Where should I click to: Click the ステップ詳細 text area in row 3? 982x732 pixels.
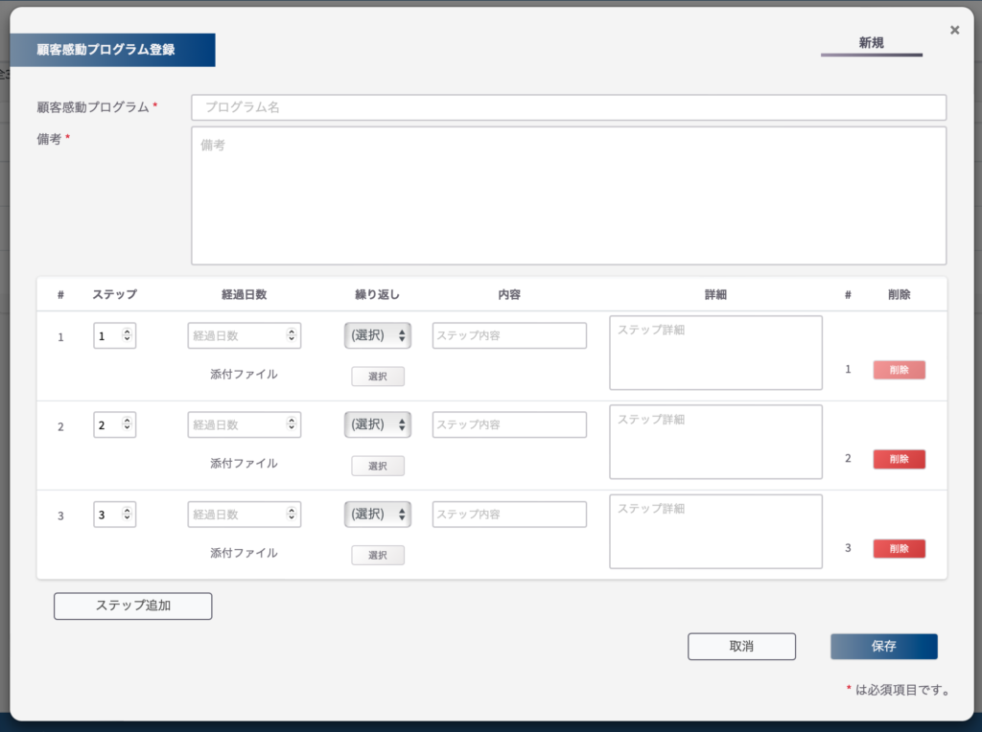click(715, 531)
